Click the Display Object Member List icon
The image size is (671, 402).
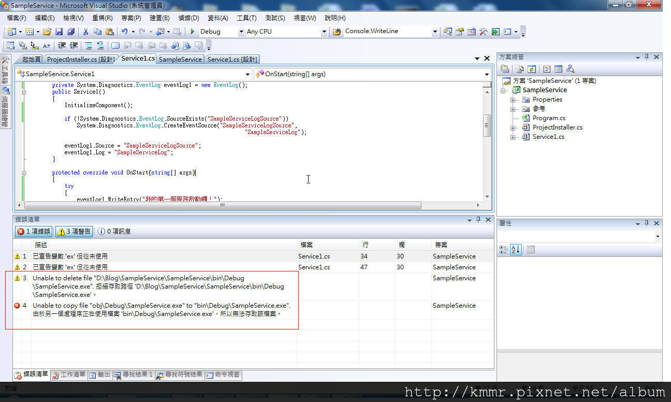click(11, 46)
